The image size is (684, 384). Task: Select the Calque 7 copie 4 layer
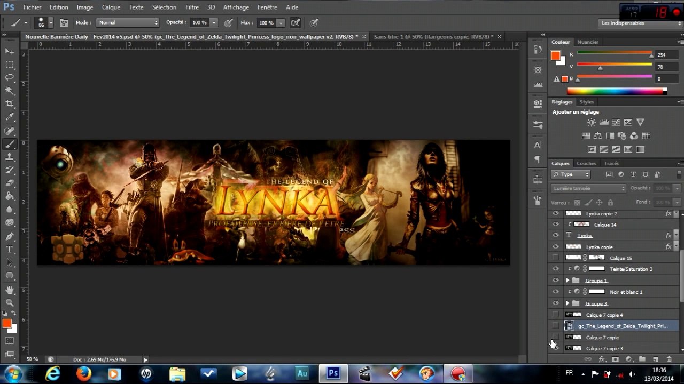pyautogui.click(x=604, y=315)
